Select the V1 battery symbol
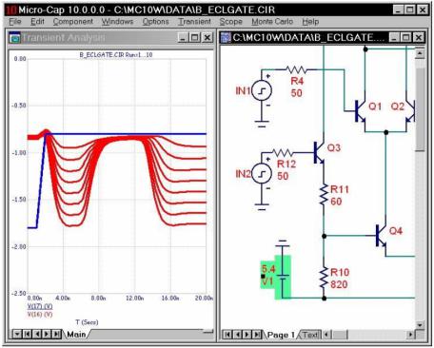The height and width of the screenshot is (348, 434). coord(283,277)
